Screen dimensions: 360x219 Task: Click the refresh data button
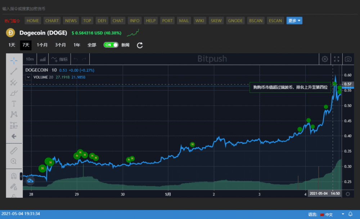(140, 45)
